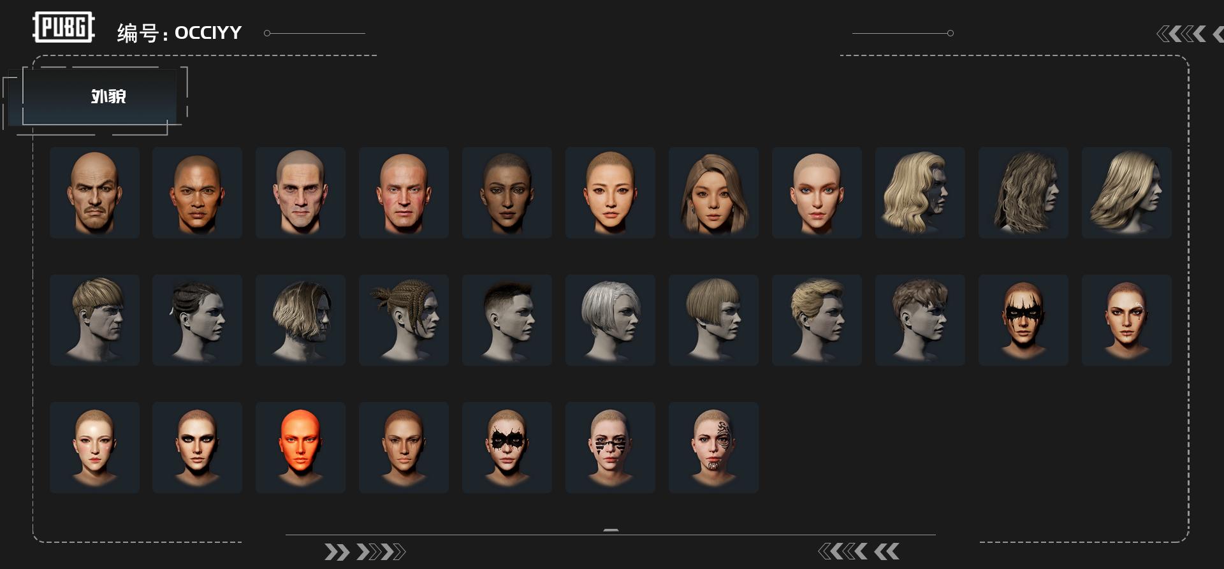Select the dark smoky eye makeup face
The image size is (1224, 569).
pyautogui.click(x=197, y=447)
